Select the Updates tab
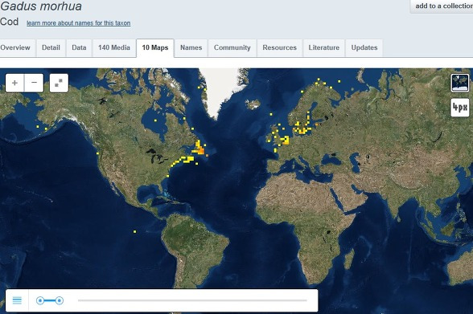Screen dimensions: 473x314 (364, 47)
